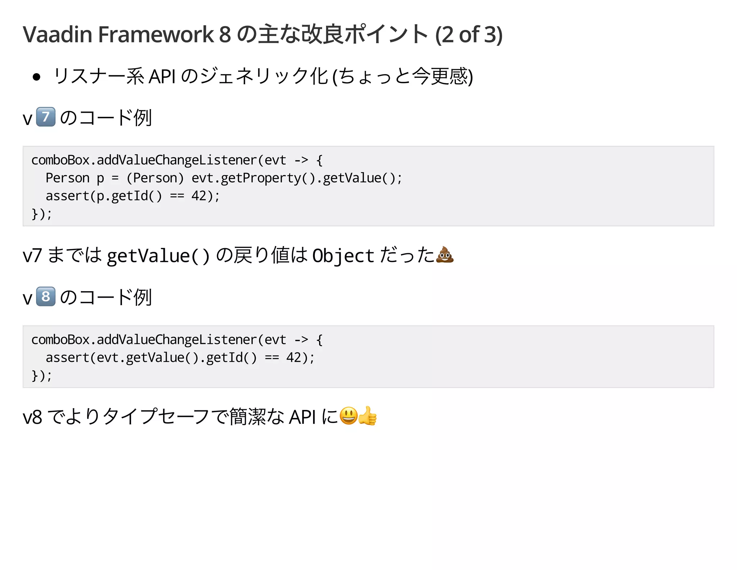Click the keycap 8 emoji icon

coord(46,297)
